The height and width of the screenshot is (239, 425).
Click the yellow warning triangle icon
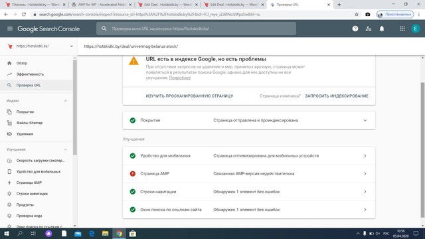[133, 60]
